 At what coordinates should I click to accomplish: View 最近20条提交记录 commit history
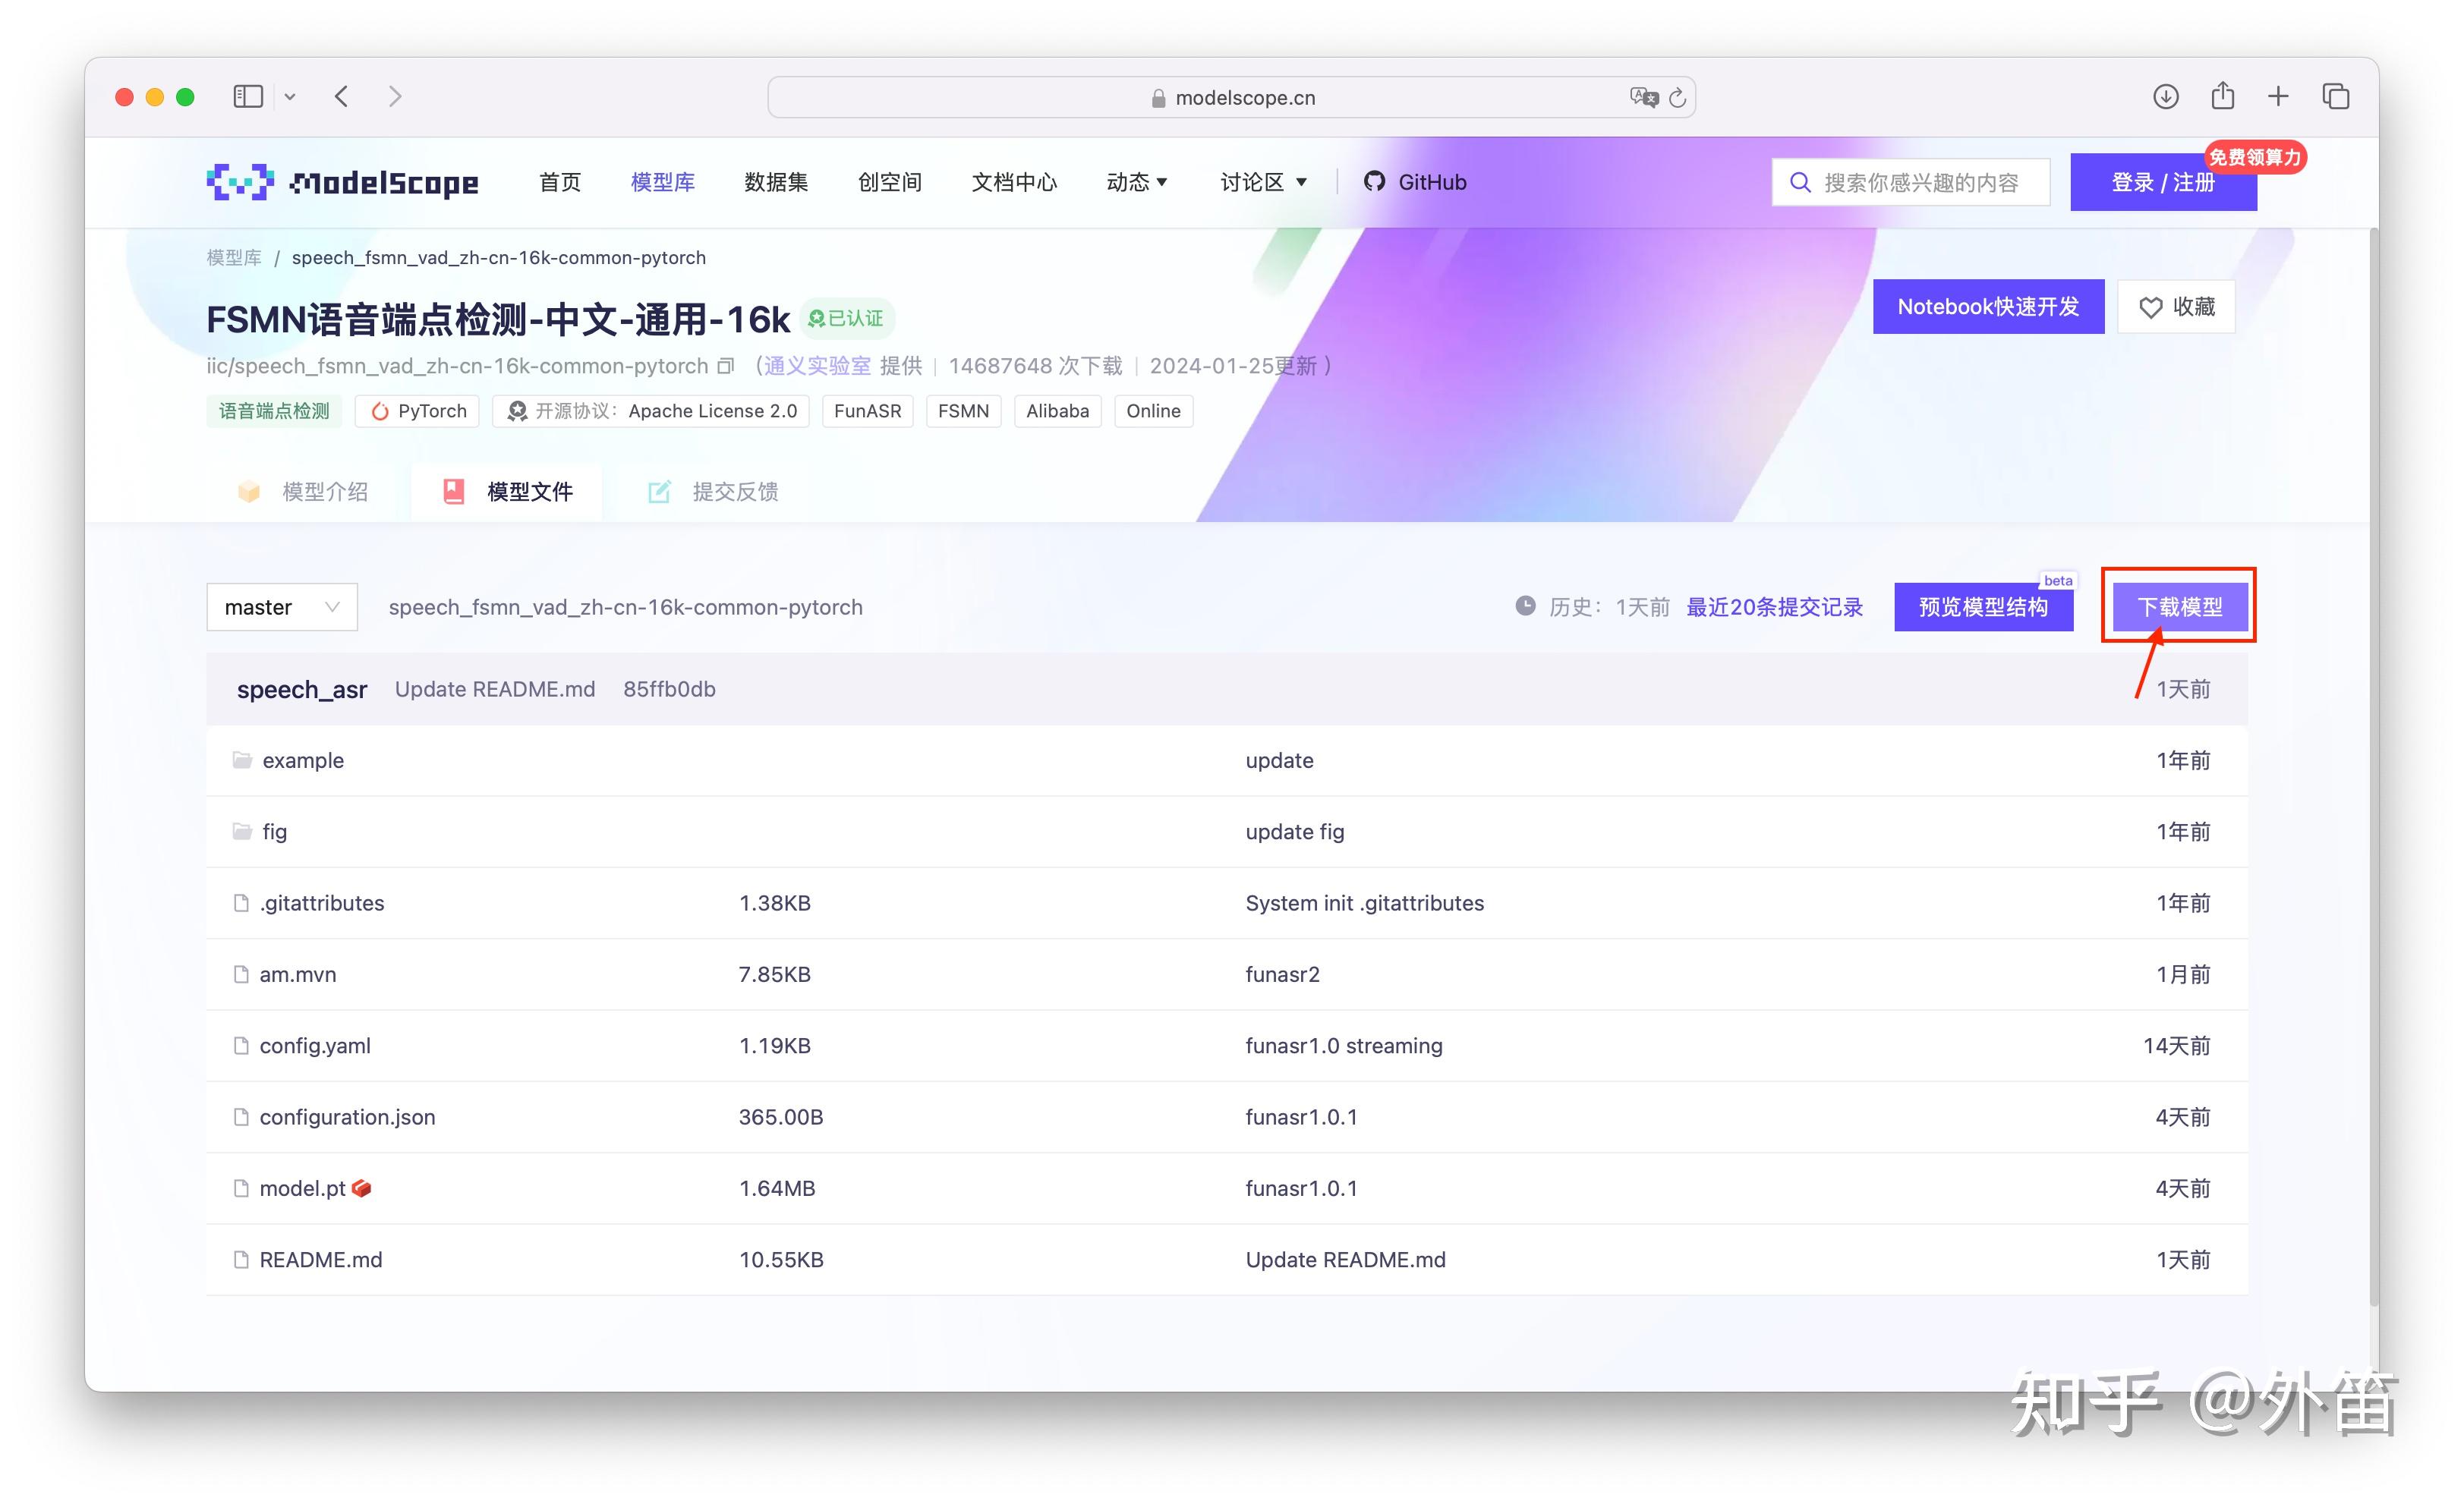pos(1774,606)
